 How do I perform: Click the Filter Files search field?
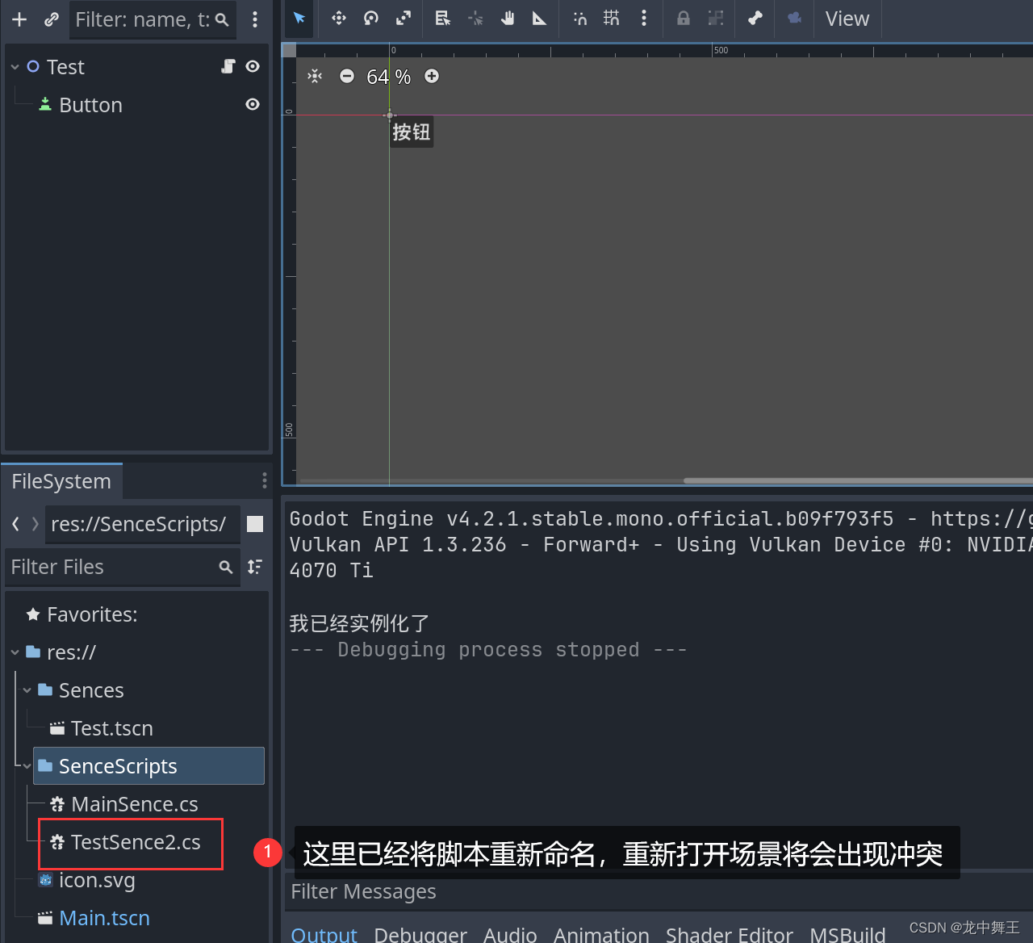pyautogui.click(x=123, y=568)
